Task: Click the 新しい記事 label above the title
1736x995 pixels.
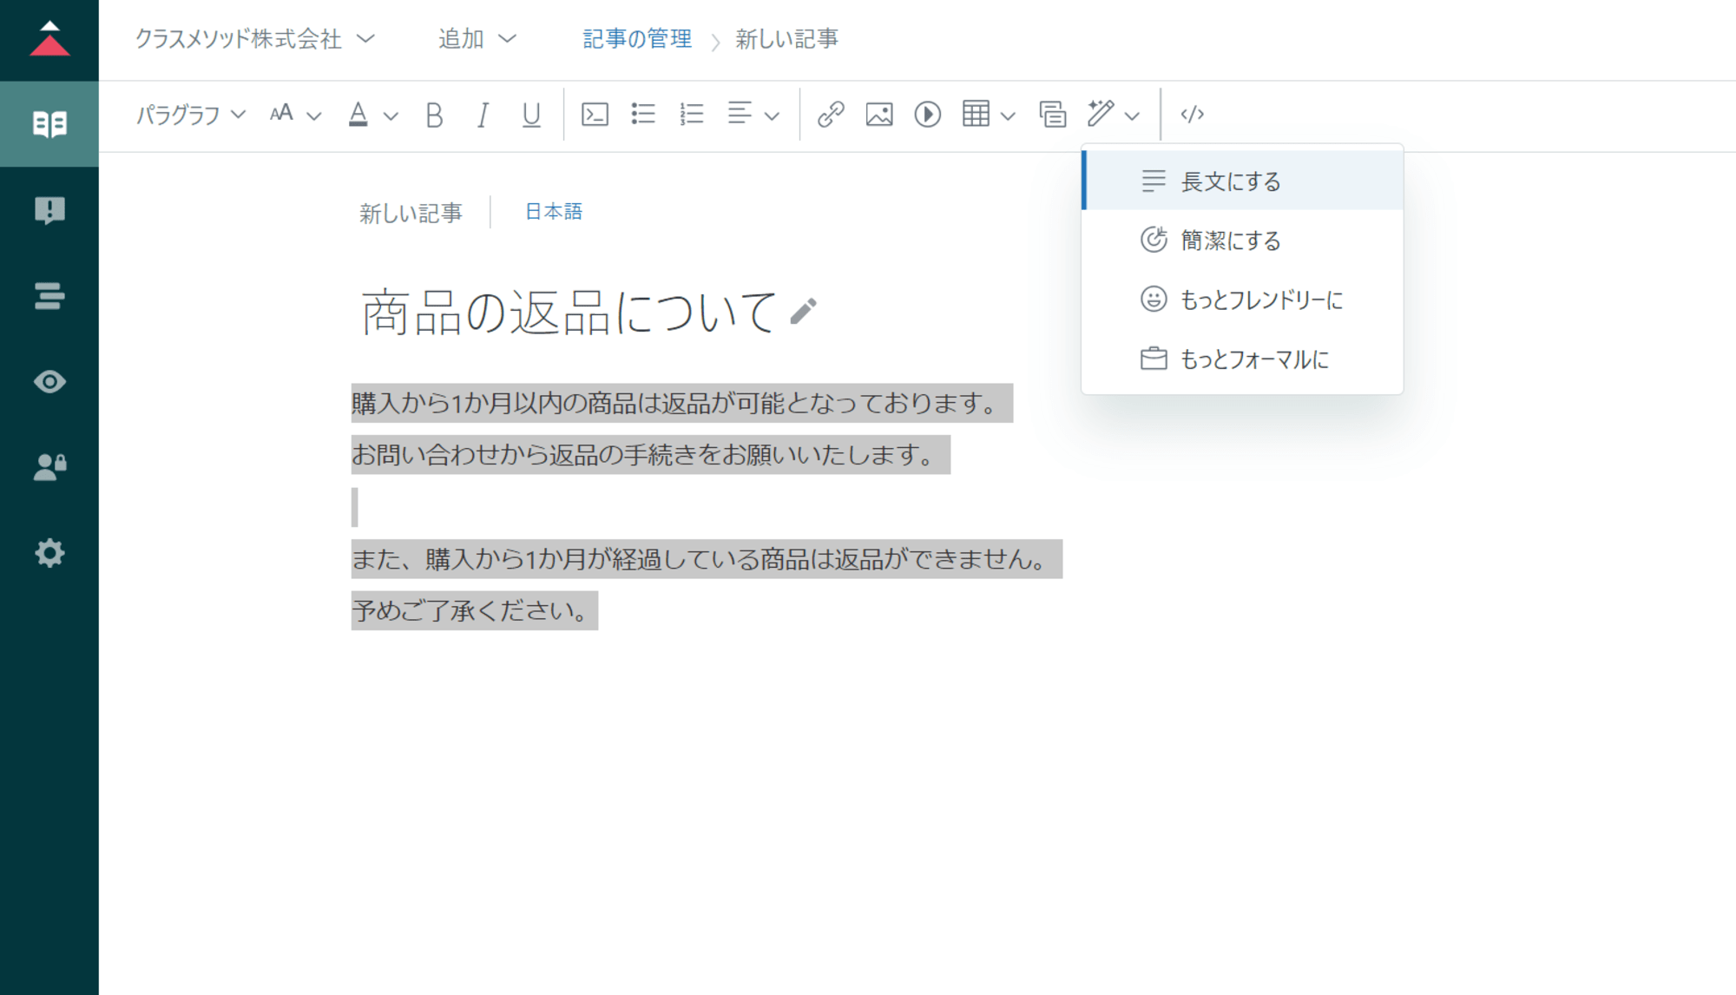Action: [411, 213]
